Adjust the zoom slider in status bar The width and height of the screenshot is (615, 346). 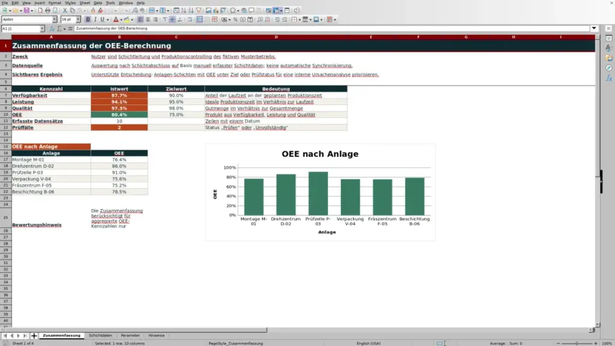coord(577,344)
